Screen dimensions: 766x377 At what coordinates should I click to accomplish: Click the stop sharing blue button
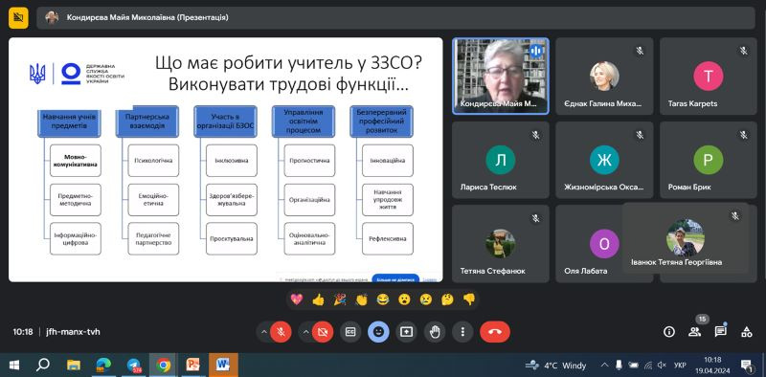[395, 279]
